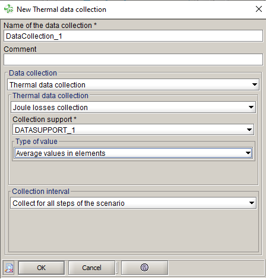This screenshot has height=279, width=266.
Task: Expand the Data collection dropdown arrow
Action: tap(255, 84)
